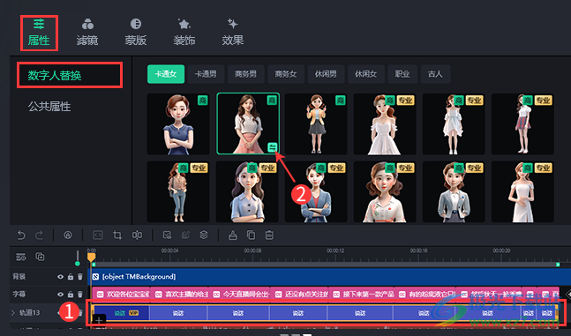
Task: Choose the top-row avatar in white off-shoulder dress
Action: tap(385, 124)
